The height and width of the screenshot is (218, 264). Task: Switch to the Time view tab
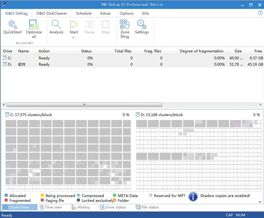(x=51, y=207)
